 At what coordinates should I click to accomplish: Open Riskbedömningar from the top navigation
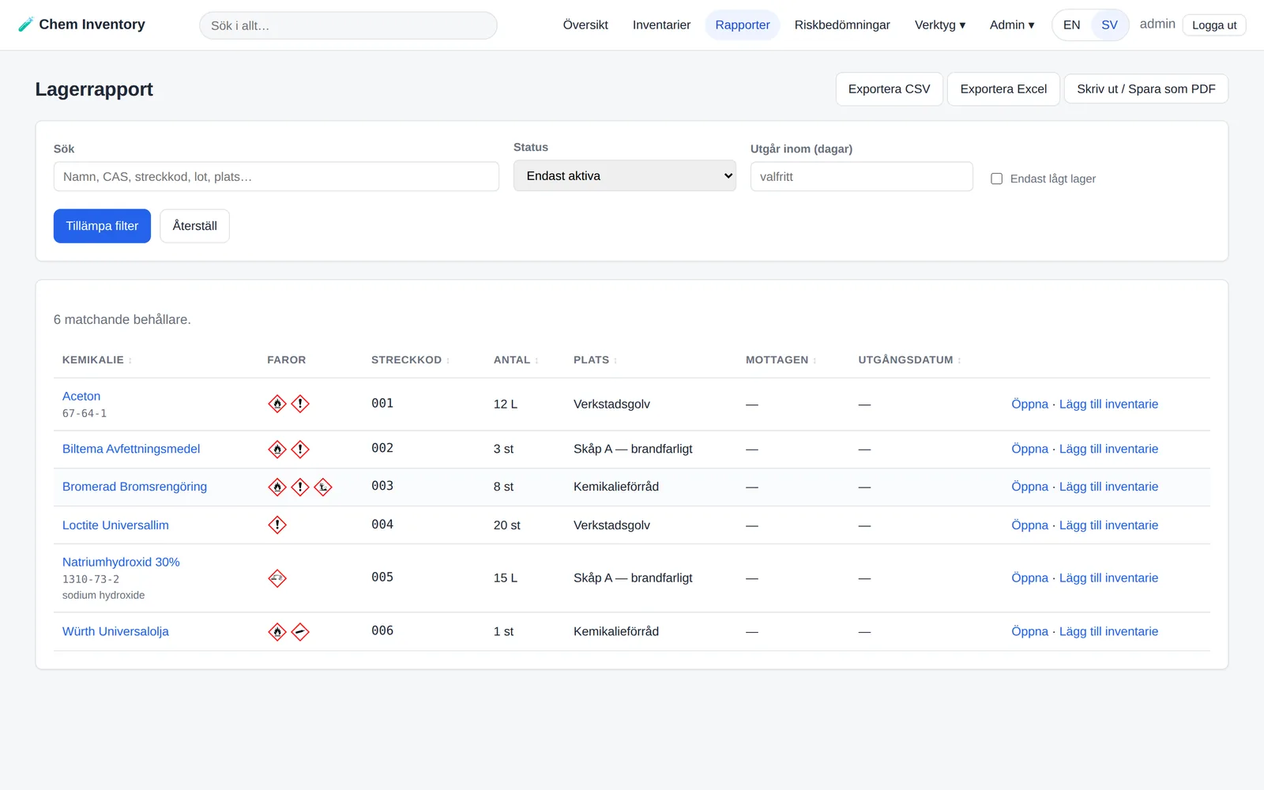click(x=842, y=25)
